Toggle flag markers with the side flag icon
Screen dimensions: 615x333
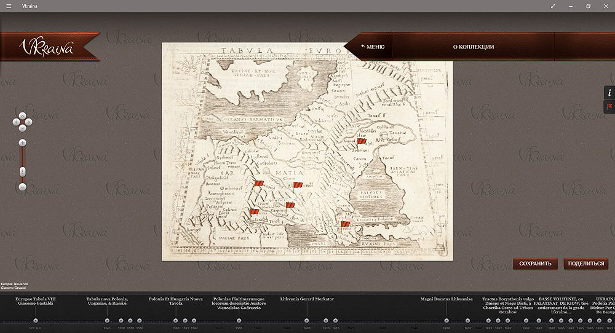609,106
